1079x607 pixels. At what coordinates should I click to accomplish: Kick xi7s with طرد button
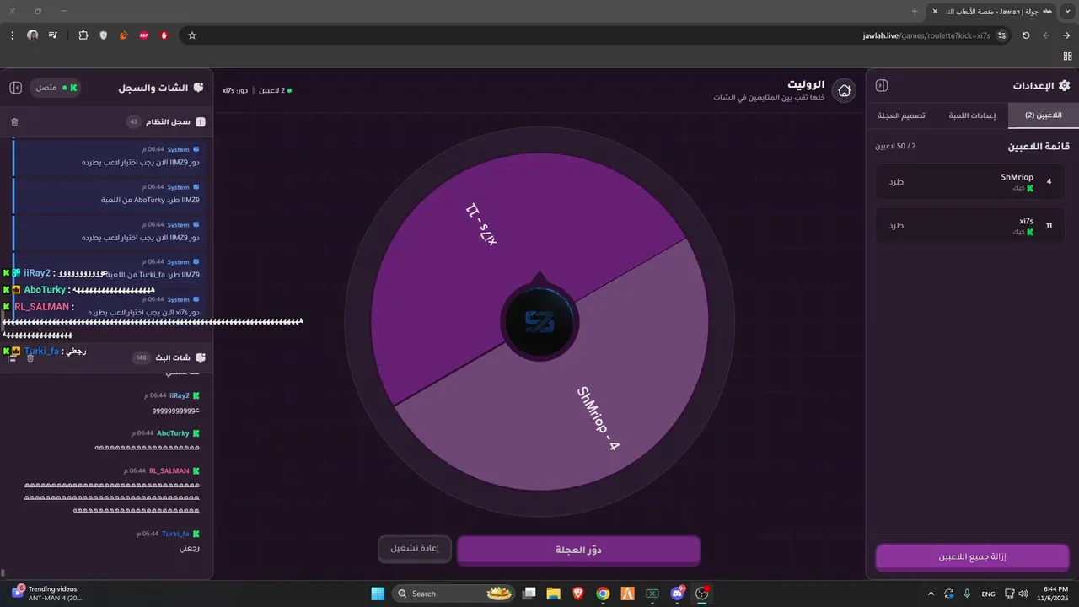896,225
